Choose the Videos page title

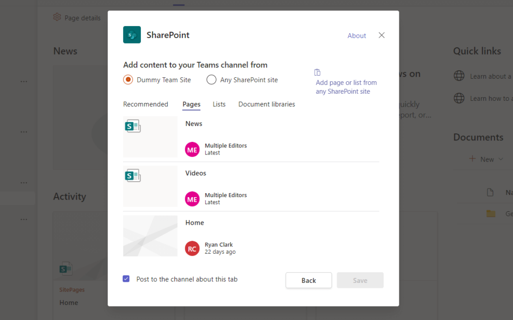[196, 173]
